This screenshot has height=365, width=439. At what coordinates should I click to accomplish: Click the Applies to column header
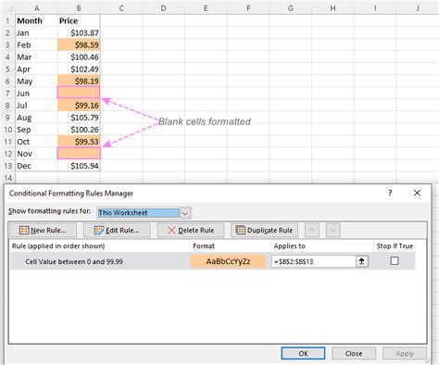289,246
